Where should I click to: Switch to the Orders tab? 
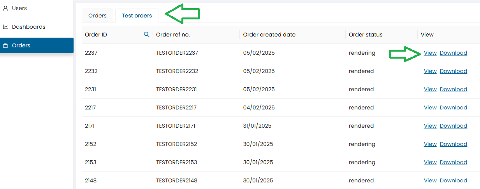[97, 16]
